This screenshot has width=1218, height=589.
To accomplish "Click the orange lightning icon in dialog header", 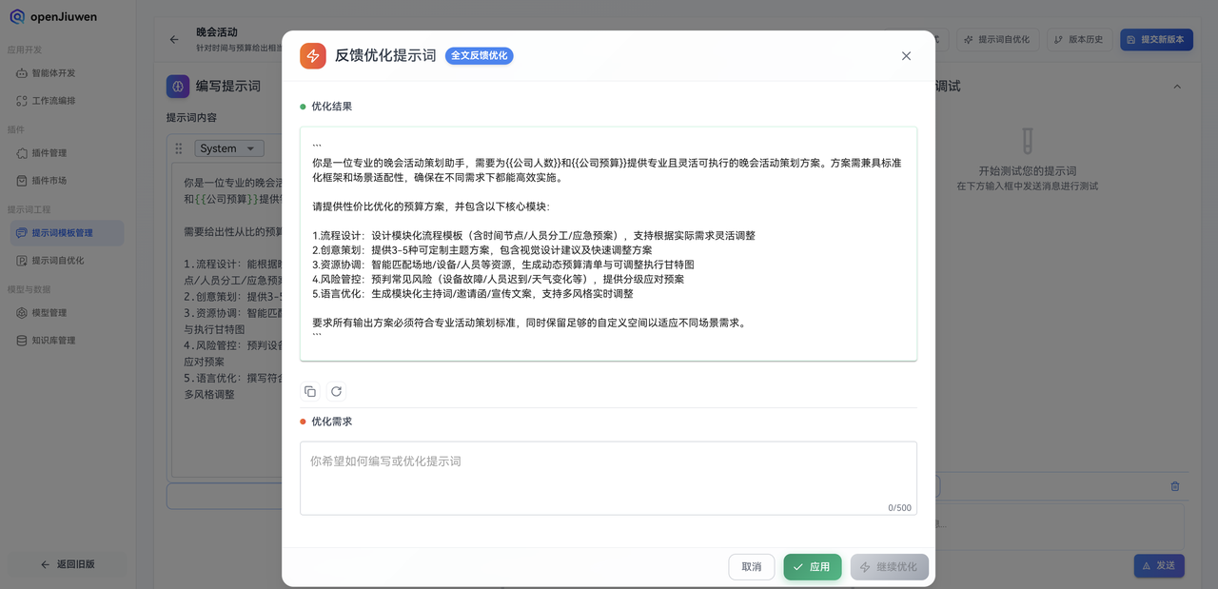I will pos(313,56).
